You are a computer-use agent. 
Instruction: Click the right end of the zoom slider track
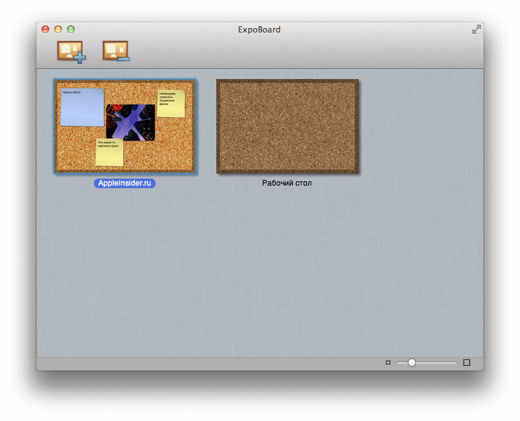[456, 363]
